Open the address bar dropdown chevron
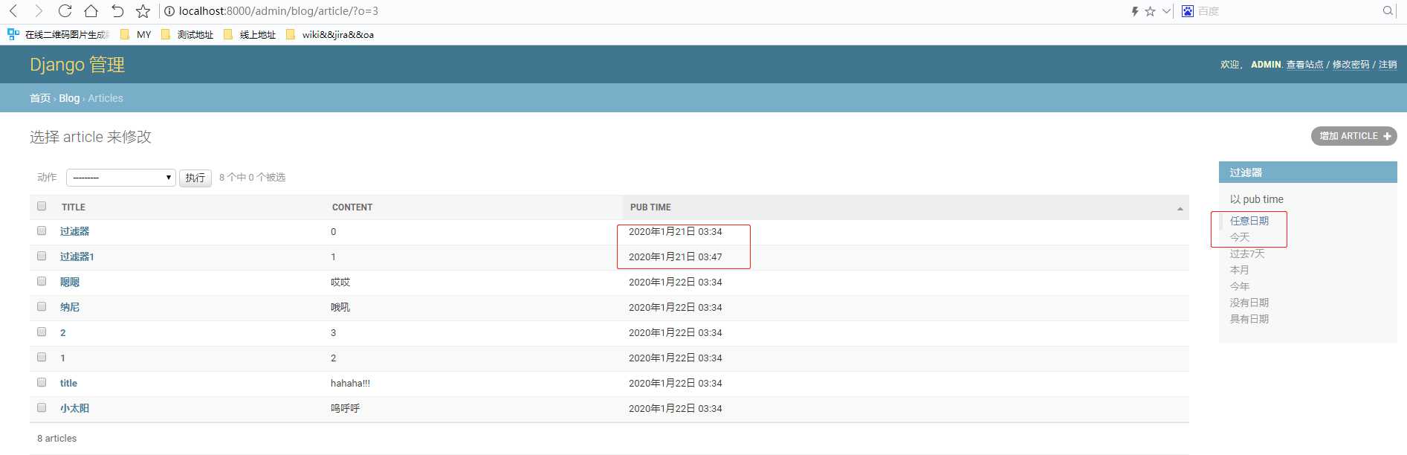The image size is (1407, 455). (1166, 11)
